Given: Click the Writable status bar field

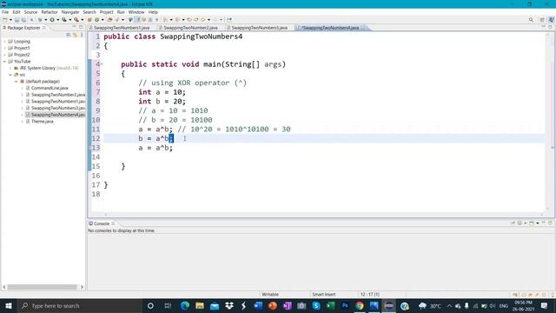Looking at the screenshot, I should (270, 294).
